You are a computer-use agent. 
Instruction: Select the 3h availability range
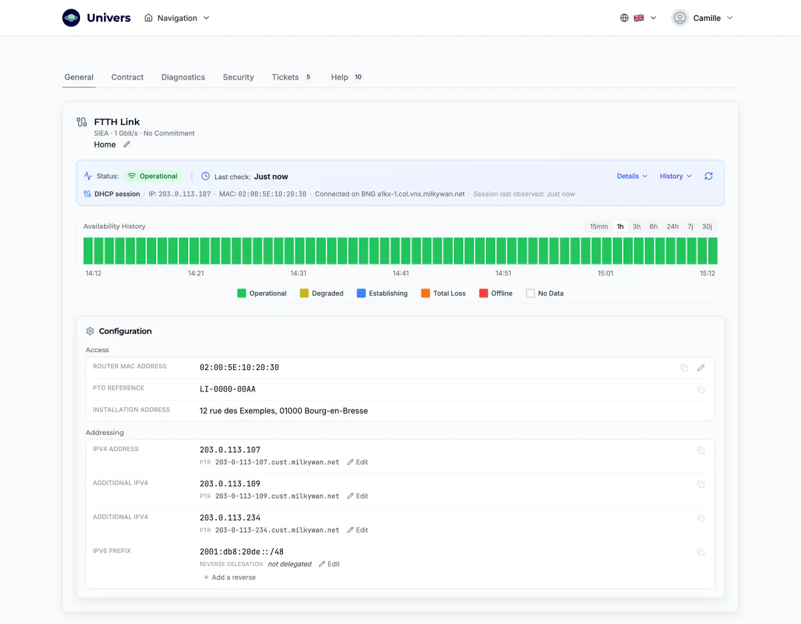click(637, 226)
